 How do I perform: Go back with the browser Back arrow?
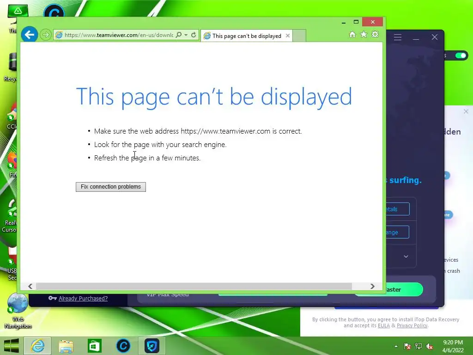tap(29, 35)
